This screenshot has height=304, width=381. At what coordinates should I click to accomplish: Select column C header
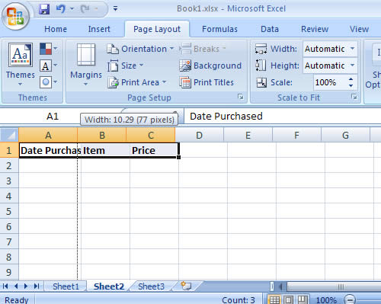tap(151, 135)
